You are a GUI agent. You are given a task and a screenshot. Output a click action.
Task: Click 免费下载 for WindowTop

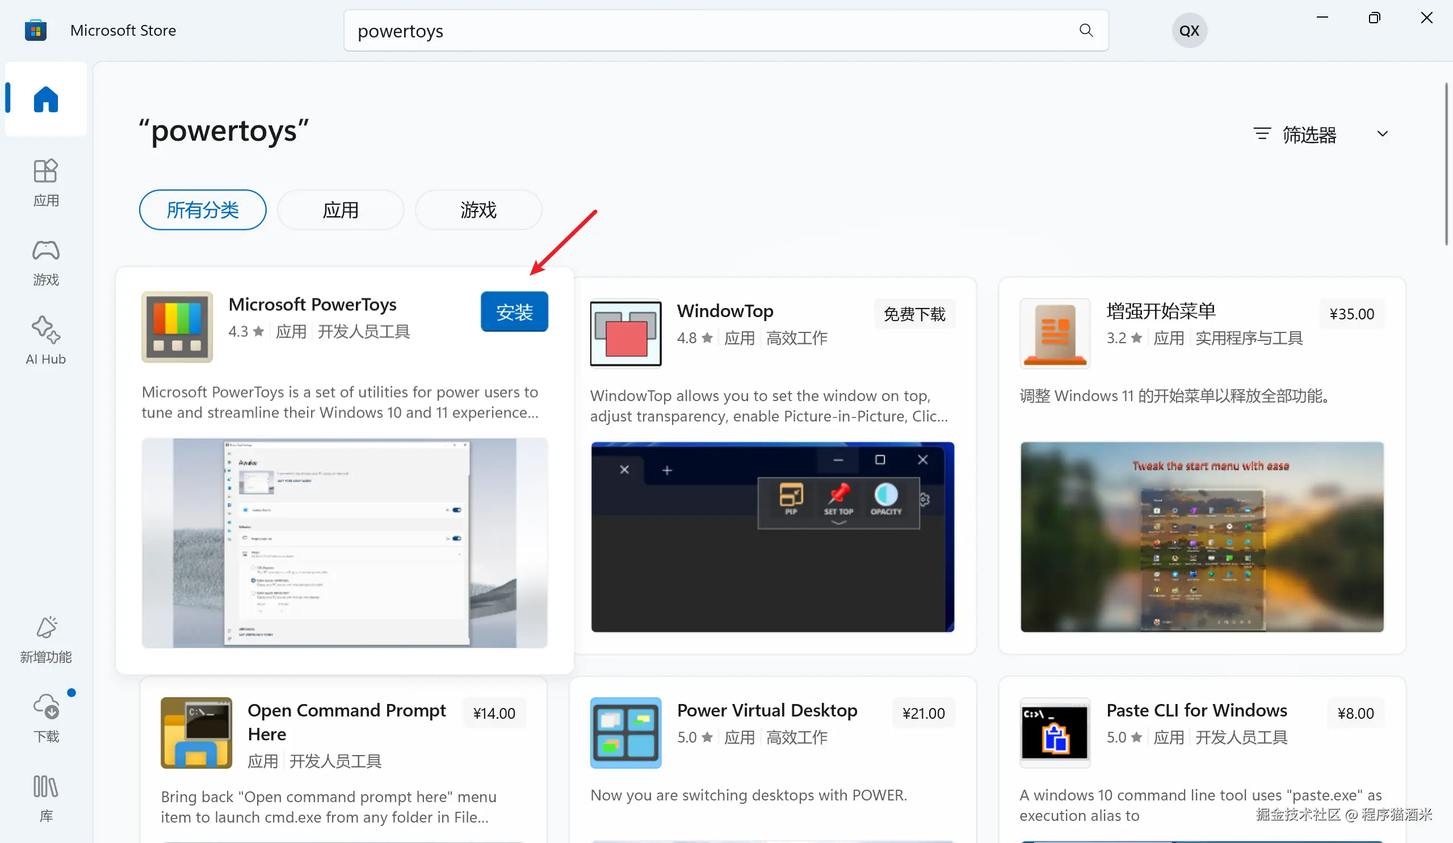coord(914,314)
